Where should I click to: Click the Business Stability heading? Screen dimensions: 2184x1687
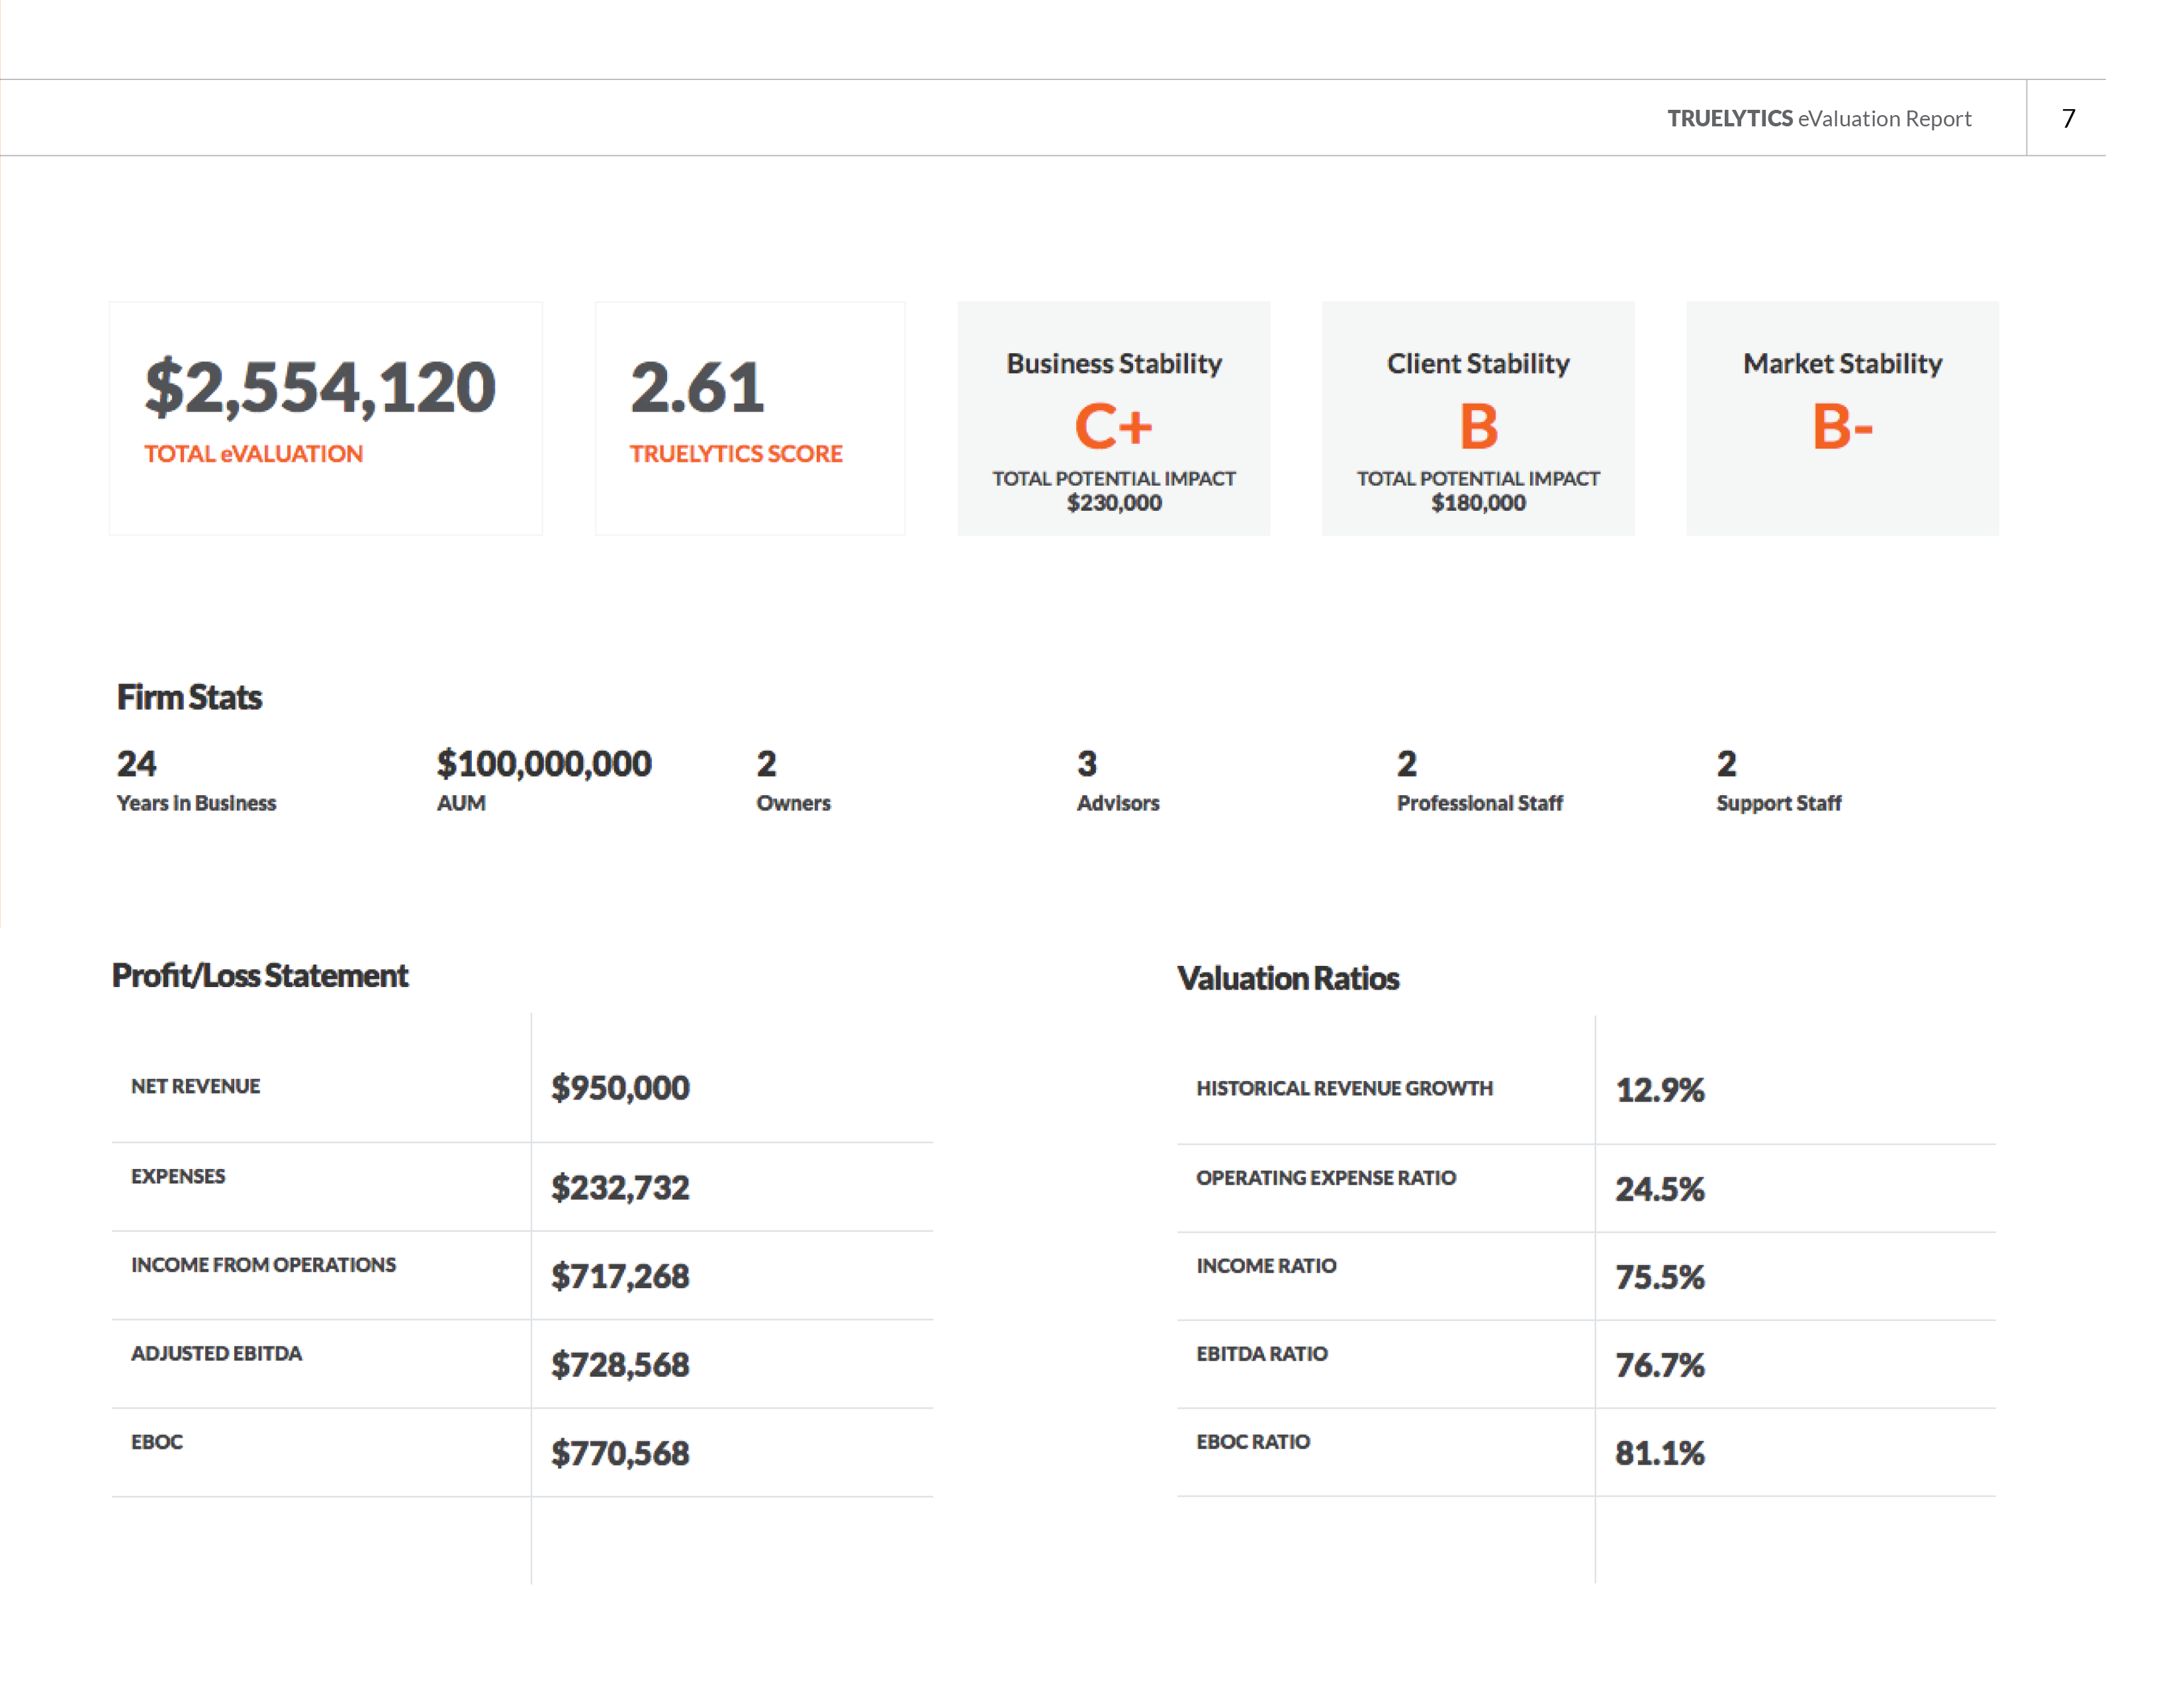[1114, 364]
